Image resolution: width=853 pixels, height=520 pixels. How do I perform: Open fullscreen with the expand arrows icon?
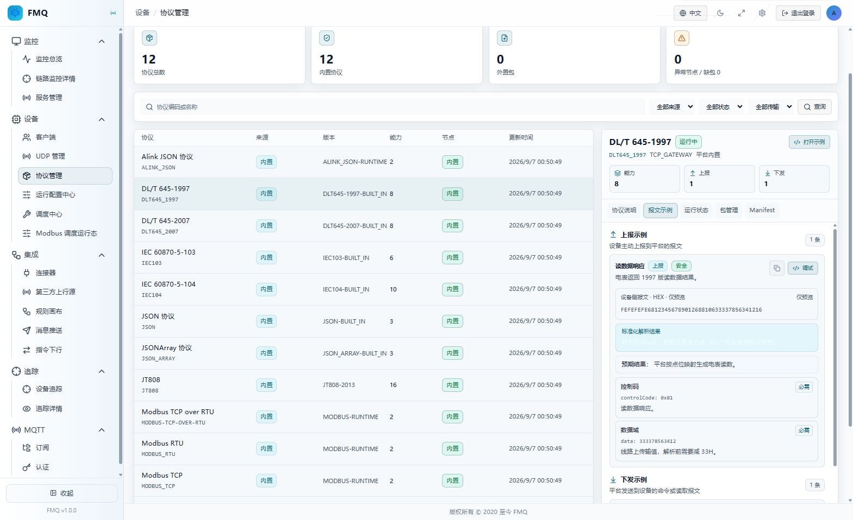coord(741,13)
